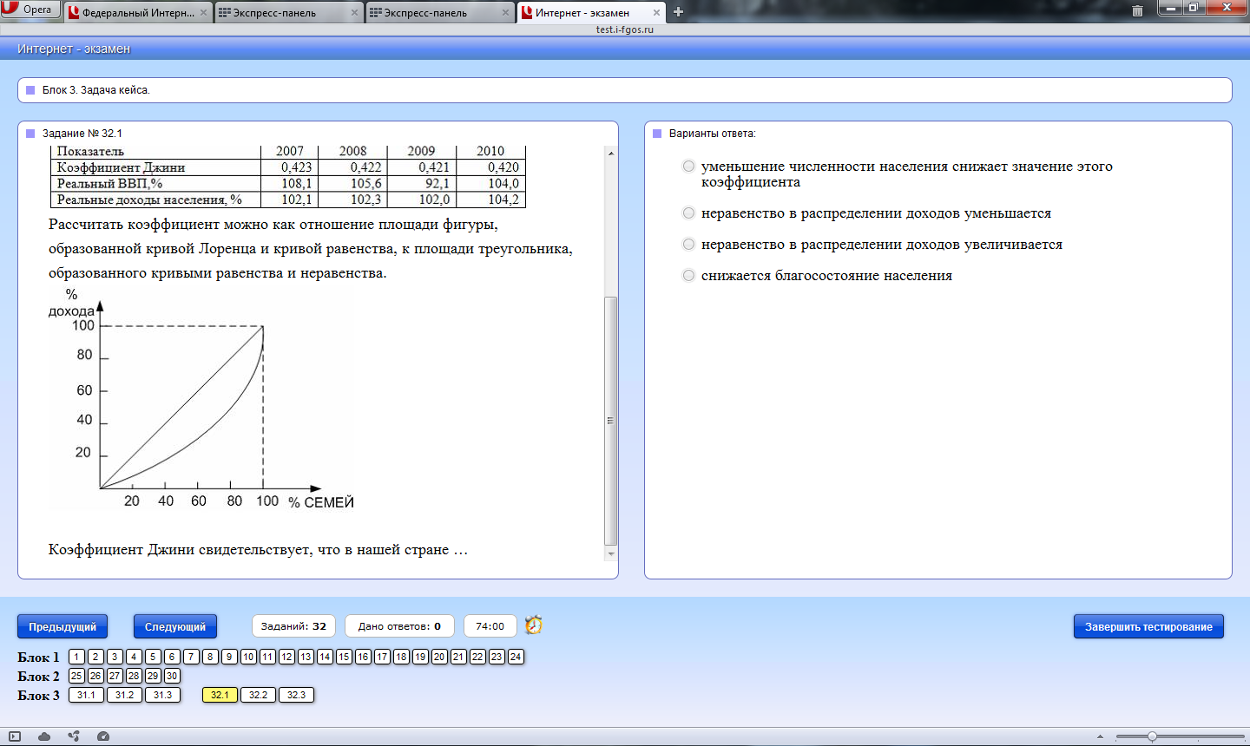This screenshot has height=746, width=1250.
Task: Click the task panel scrollbar up arrow
Action: tap(611, 154)
